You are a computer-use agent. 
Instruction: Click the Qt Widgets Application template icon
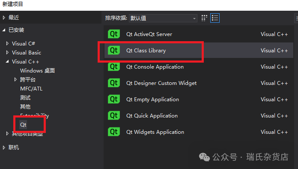click(x=114, y=132)
